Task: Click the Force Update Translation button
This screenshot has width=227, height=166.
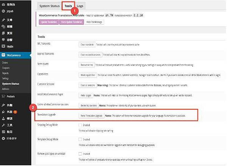Action: pos(72,22)
